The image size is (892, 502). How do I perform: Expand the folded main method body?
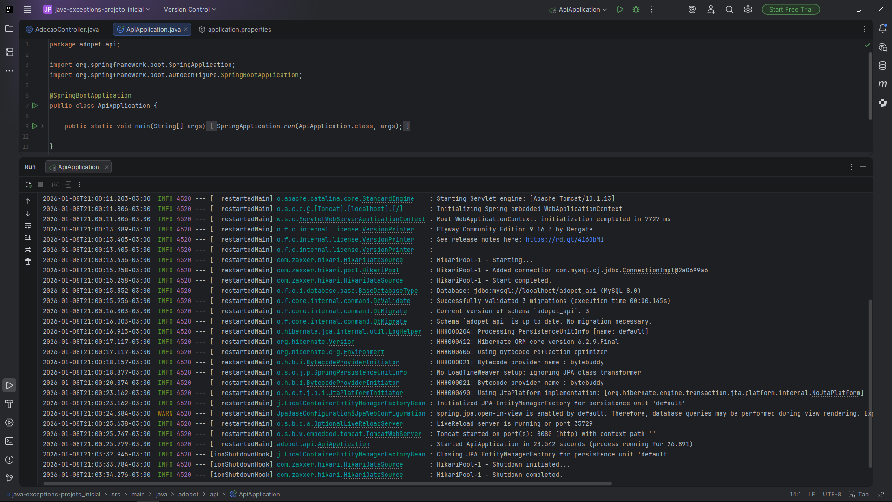[42, 126]
